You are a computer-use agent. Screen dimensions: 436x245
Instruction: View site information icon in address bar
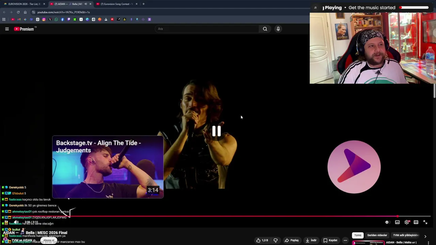tap(33, 12)
